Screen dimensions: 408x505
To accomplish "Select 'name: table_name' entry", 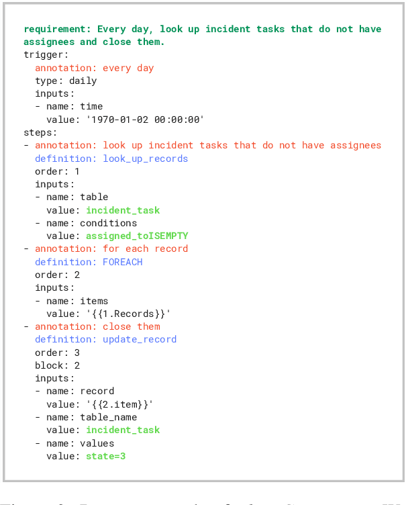I will pyautogui.click(x=91, y=418).
